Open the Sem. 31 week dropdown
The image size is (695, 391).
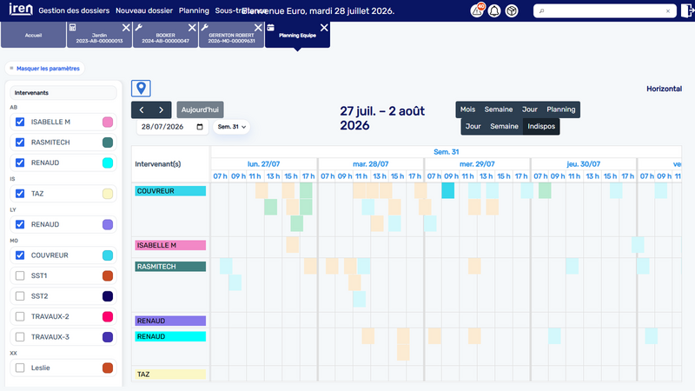point(231,127)
